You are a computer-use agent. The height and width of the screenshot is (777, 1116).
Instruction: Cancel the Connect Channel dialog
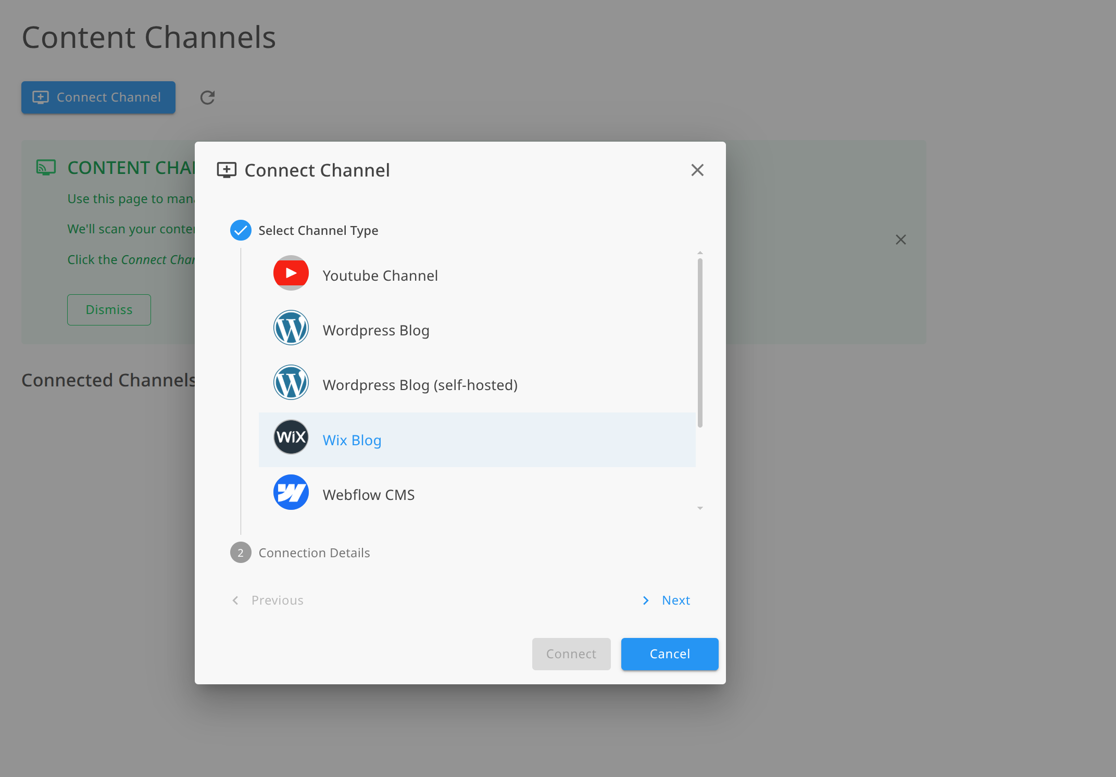[669, 654]
